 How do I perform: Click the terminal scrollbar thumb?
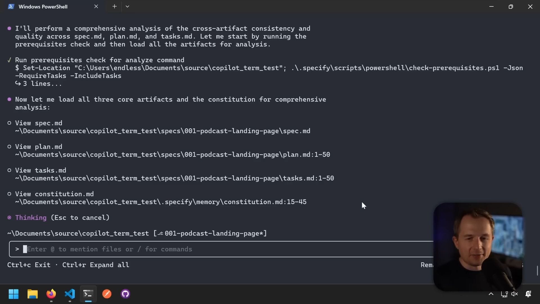(537, 271)
